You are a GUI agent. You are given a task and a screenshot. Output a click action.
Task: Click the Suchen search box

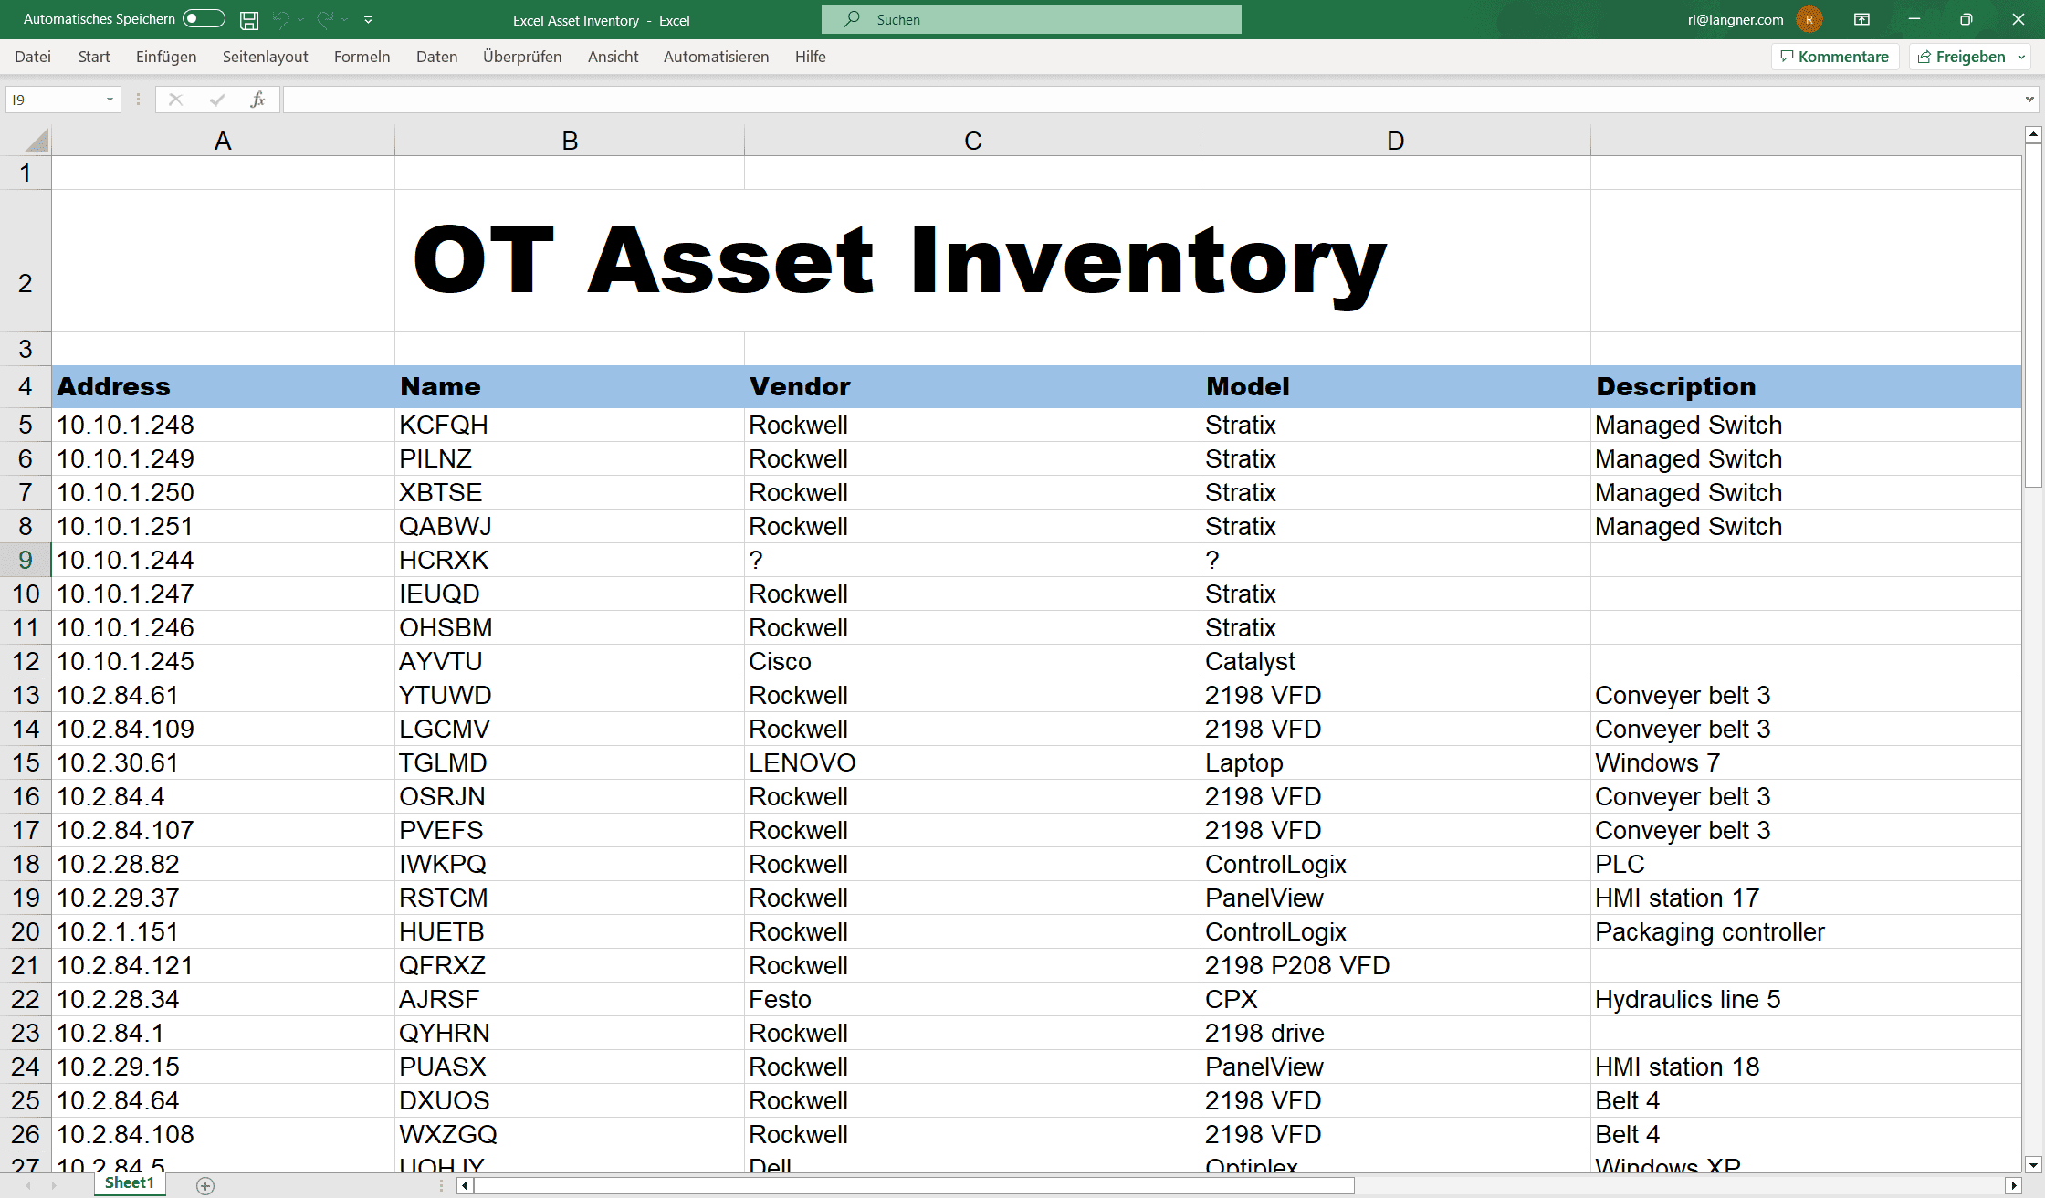coord(1032,19)
